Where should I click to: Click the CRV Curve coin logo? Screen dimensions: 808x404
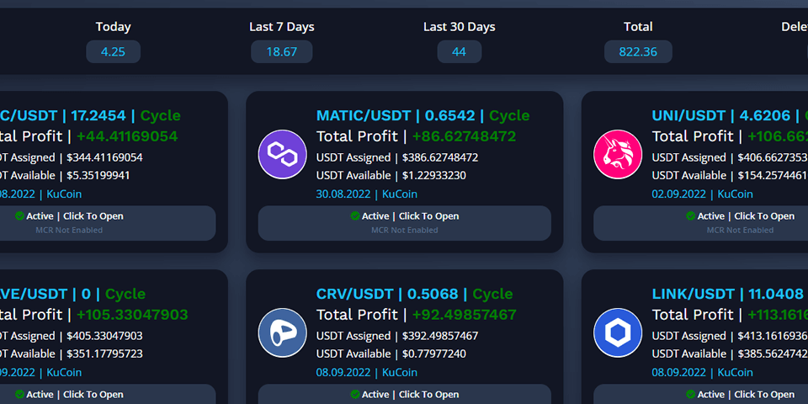[x=283, y=333]
